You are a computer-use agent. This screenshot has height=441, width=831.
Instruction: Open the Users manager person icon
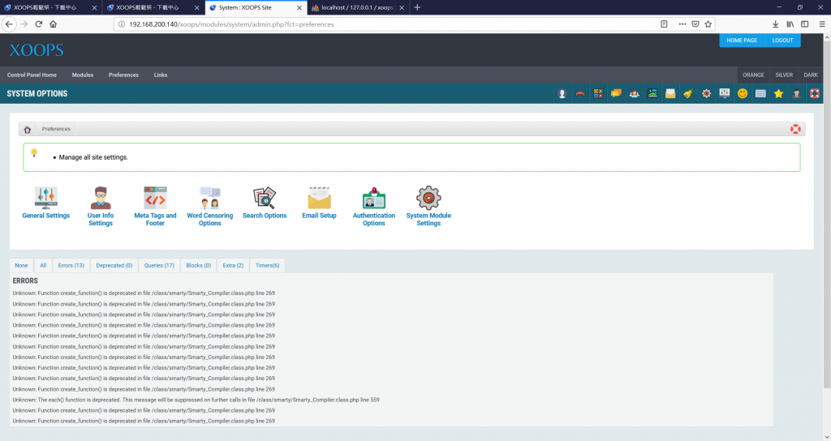click(x=797, y=94)
